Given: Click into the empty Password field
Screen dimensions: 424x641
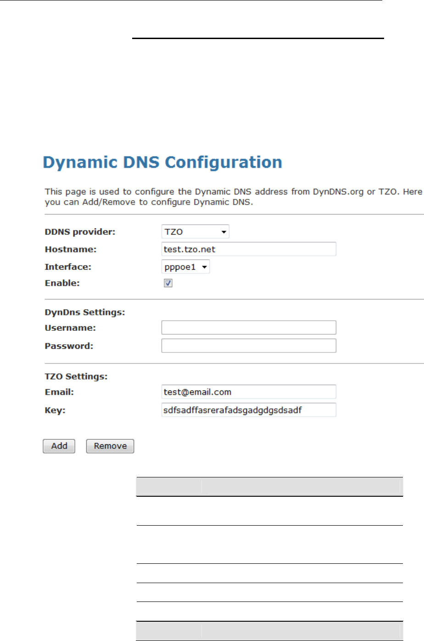Looking at the screenshot, I should (x=248, y=346).
